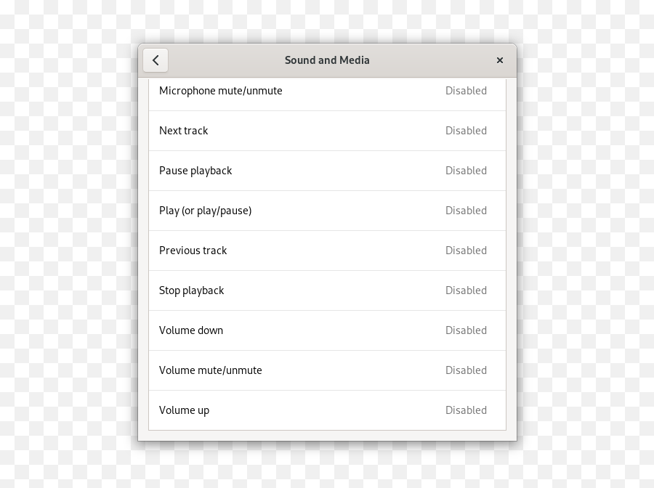Open the Volume down shortcut row
The height and width of the screenshot is (488, 654).
[x=328, y=331]
